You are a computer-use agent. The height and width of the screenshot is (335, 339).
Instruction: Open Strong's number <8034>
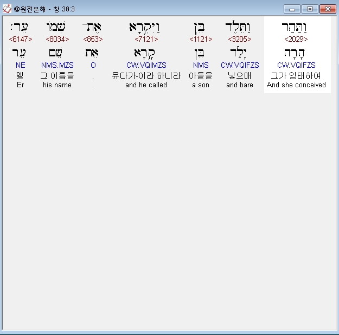(x=57, y=39)
